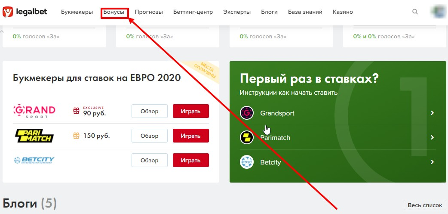Screen dimensions: 448x214
Task: Click the Betcity bookmaker logo
Action: tap(34, 160)
